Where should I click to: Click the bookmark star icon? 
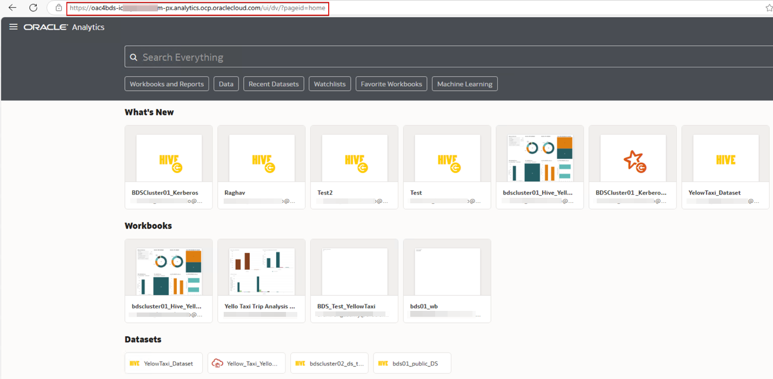click(x=769, y=8)
